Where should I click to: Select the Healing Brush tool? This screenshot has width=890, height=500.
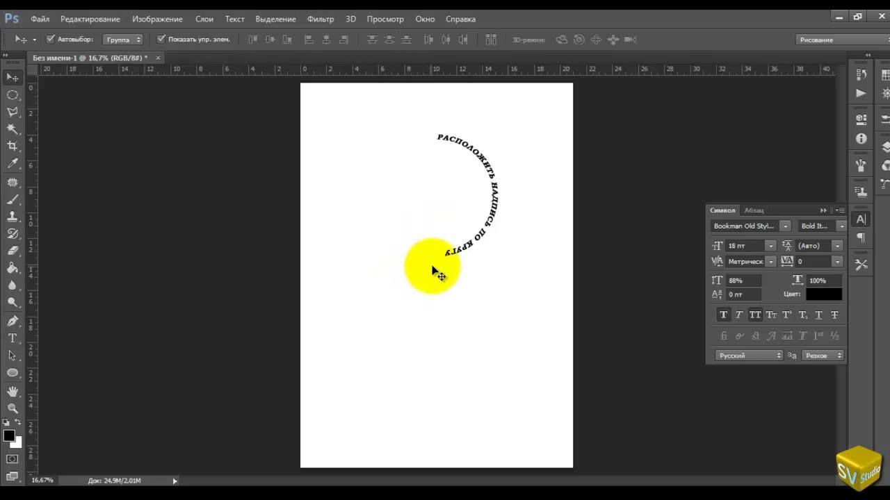coord(13,182)
